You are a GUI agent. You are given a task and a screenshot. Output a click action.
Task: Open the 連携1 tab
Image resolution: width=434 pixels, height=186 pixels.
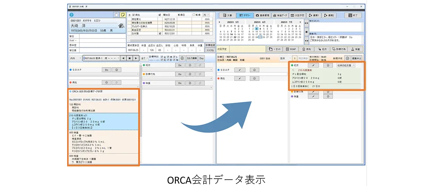click(314, 15)
